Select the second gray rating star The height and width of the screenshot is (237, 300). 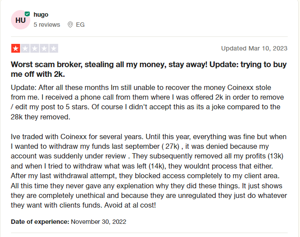[x=25, y=48]
